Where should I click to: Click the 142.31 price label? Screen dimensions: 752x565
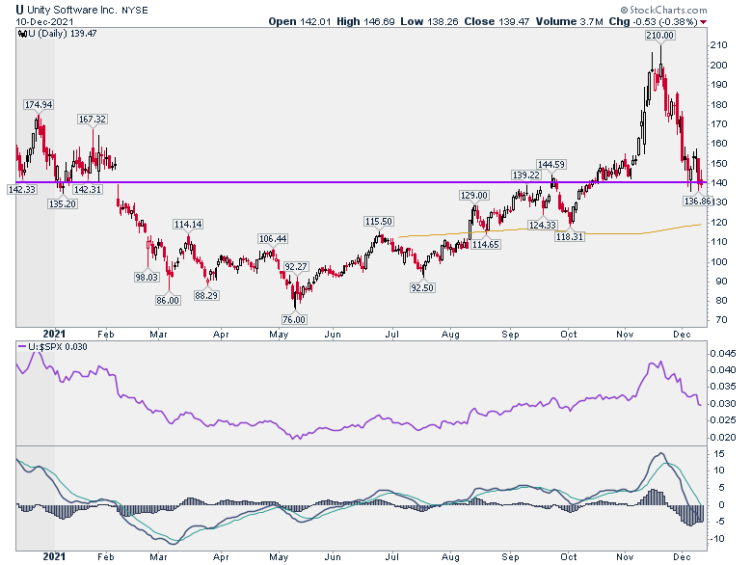(x=88, y=189)
